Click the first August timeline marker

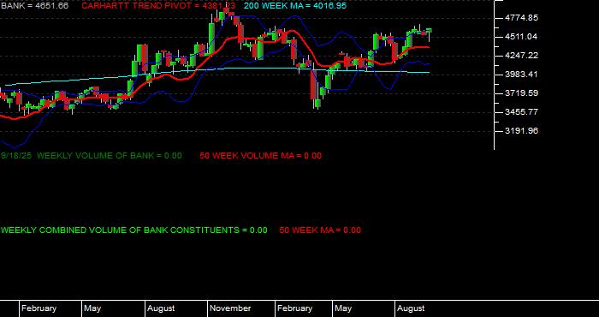click(161, 308)
